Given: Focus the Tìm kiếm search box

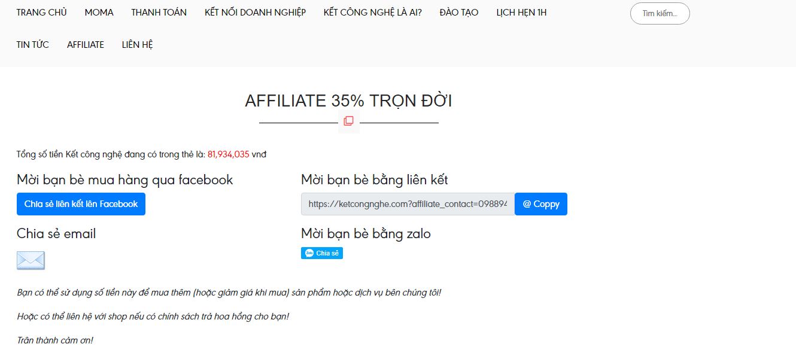Looking at the screenshot, I should pyautogui.click(x=660, y=13).
